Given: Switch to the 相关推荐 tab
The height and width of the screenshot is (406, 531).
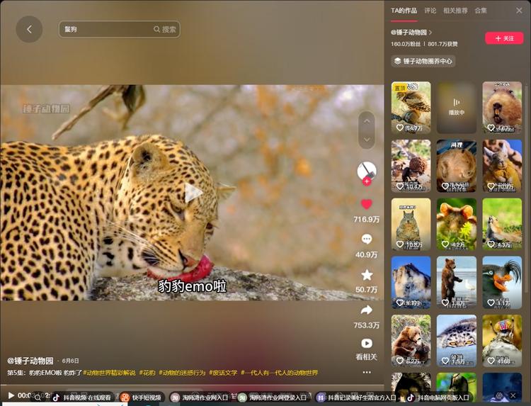Looking at the screenshot, I should (x=455, y=11).
